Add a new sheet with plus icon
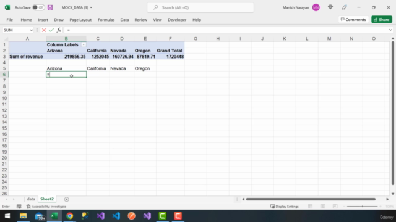Screen dimensions: 396x222 (x=66, y=199)
